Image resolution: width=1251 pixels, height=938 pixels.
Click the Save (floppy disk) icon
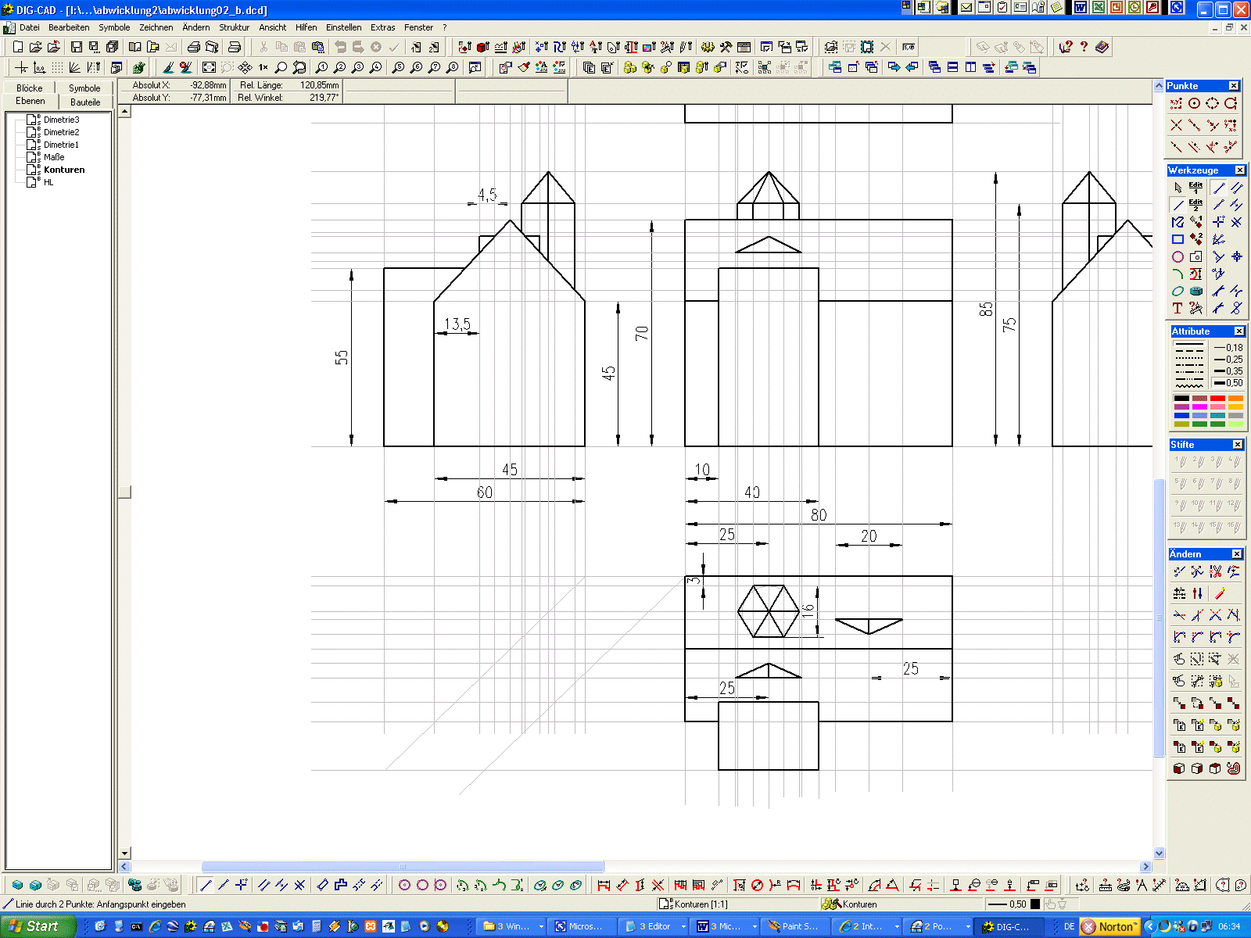pos(76,48)
